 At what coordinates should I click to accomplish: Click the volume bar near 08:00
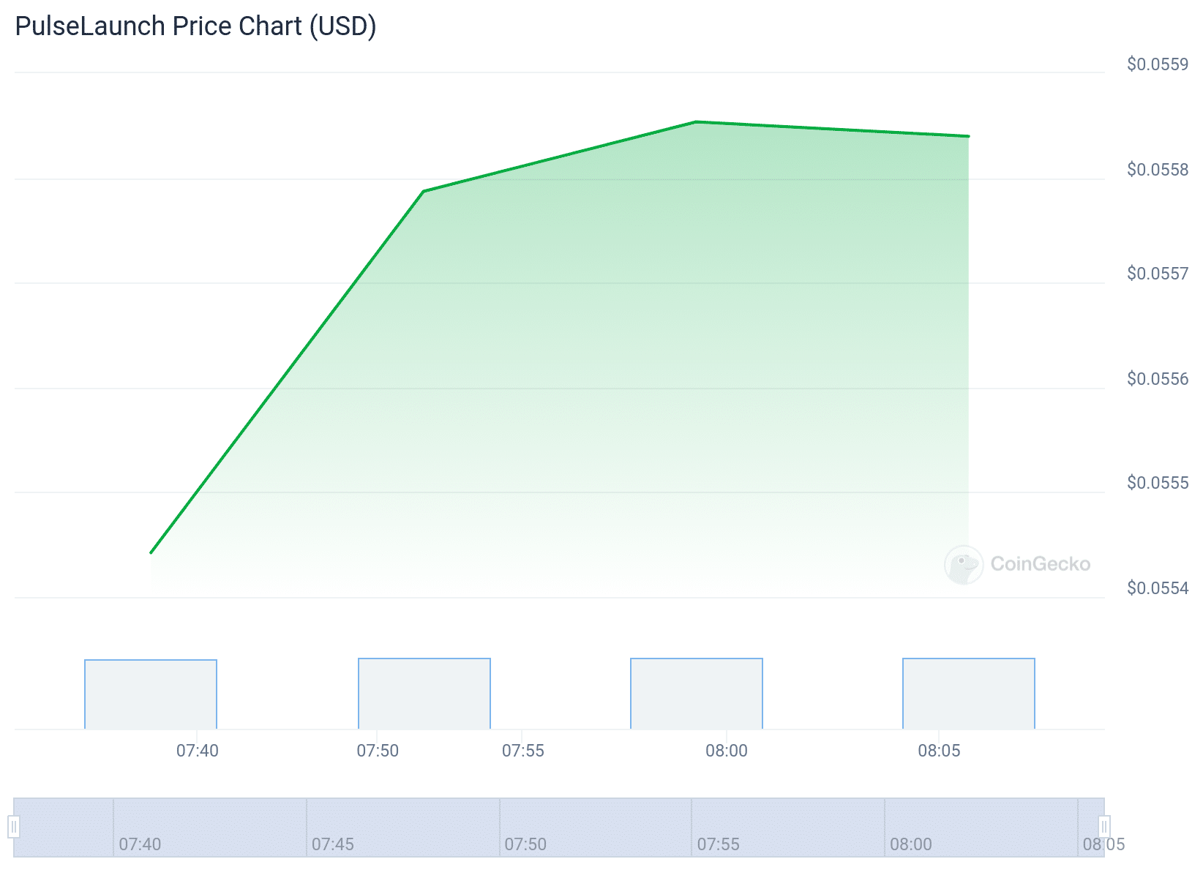[697, 694]
